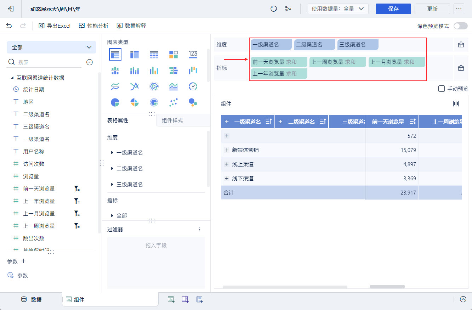Viewport: 472px width, 310px height.
Task: Undo the last action
Action: click(x=9, y=26)
